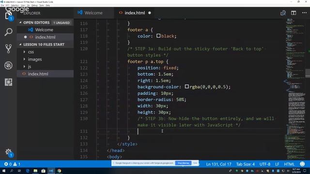
Task: Open Google Chrome from taskbar
Action: point(59,171)
